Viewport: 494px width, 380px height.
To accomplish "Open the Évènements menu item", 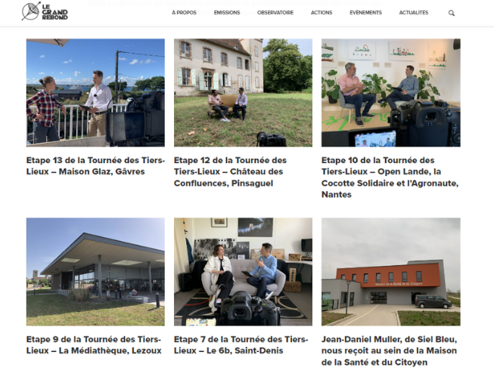I will pyautogui.click(x=365, y=13).
